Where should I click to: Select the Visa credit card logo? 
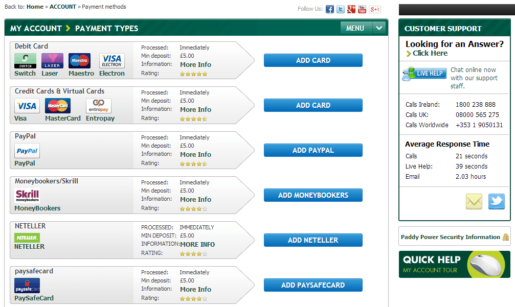click(x=27, y=106)
